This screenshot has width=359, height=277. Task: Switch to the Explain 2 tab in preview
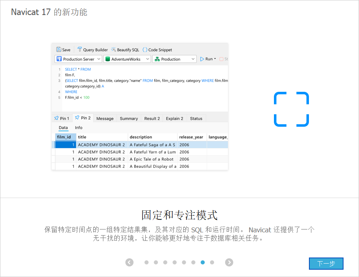[x=175, y=118]
